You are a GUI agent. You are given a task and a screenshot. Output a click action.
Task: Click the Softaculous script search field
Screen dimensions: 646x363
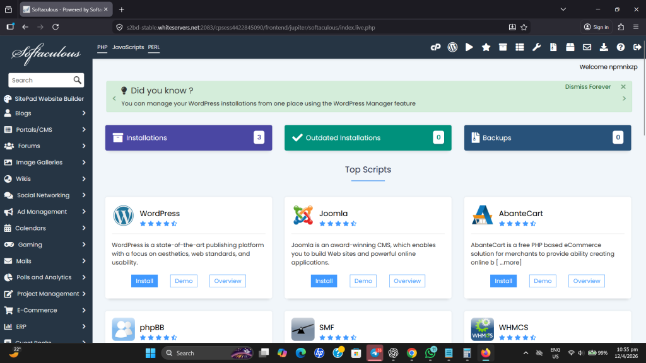pyautogui.click(x=40, y=80)
